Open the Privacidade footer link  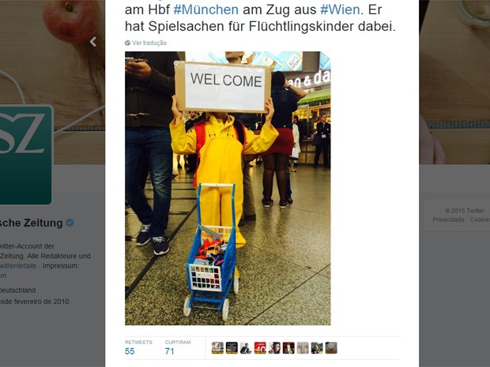(x=448, y=219)
